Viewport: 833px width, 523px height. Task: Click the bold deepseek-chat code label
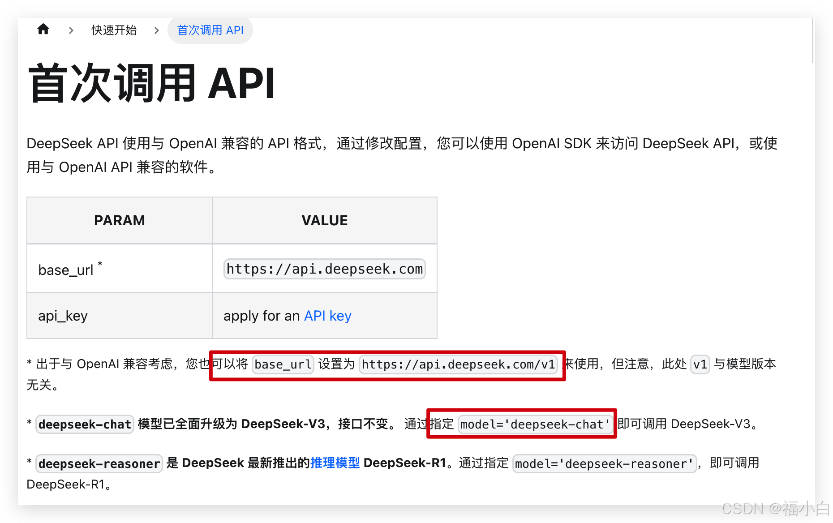pyautogui.click(x=85, y=424)
